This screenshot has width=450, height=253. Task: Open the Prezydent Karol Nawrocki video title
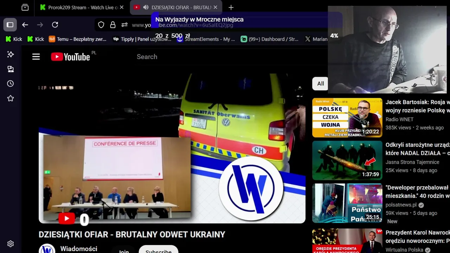coord(418,237)
